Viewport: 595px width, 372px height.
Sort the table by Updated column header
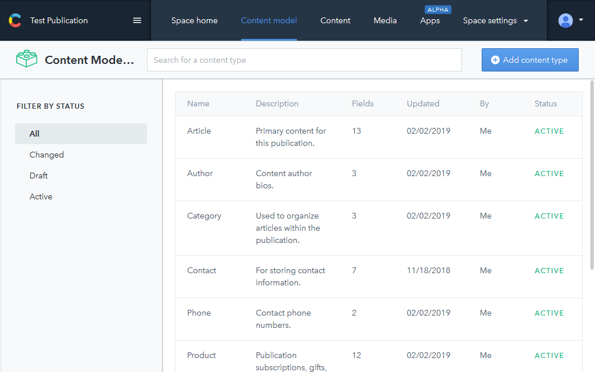tap(422, 103)
